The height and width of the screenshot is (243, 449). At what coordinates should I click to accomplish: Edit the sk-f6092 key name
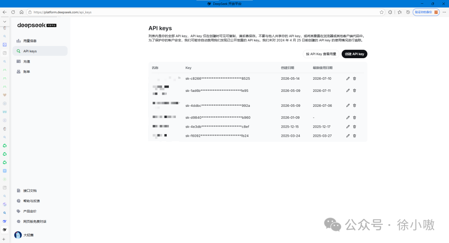pyautogui.click(x=348, y=136)
